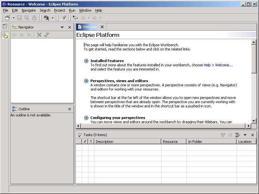Click the arrow beside Perspectives, views and editors

pyautogui.click(x=86, y=81)
